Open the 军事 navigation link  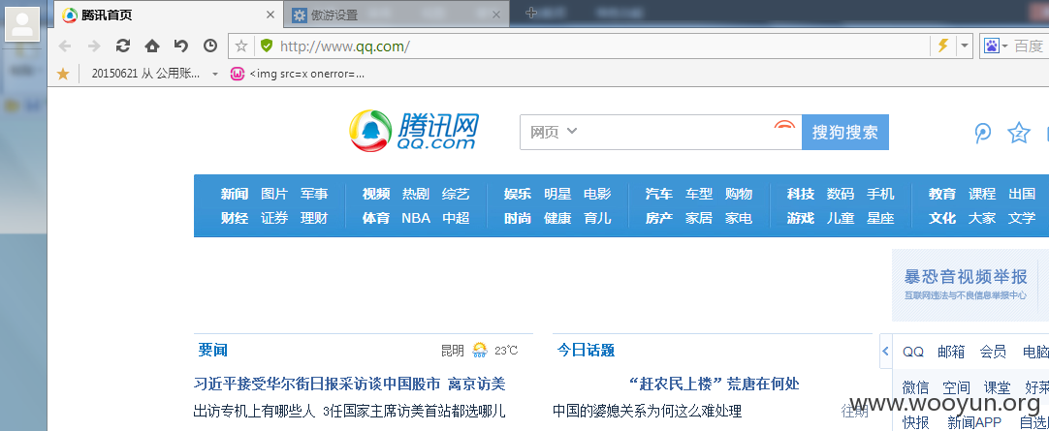point(314,194)
